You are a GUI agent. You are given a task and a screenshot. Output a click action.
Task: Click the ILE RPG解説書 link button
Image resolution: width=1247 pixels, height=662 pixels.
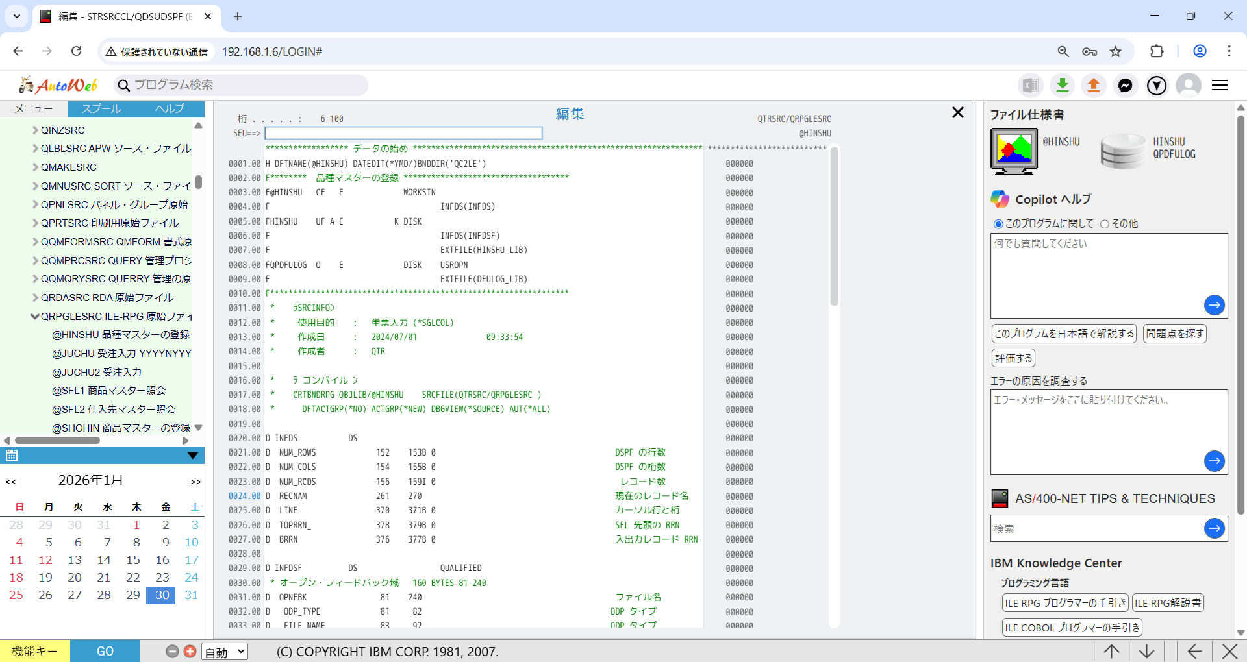(x=1168, y=603)
